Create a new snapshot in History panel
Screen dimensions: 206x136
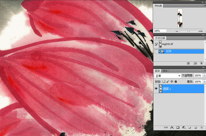(x=195, y=63)
